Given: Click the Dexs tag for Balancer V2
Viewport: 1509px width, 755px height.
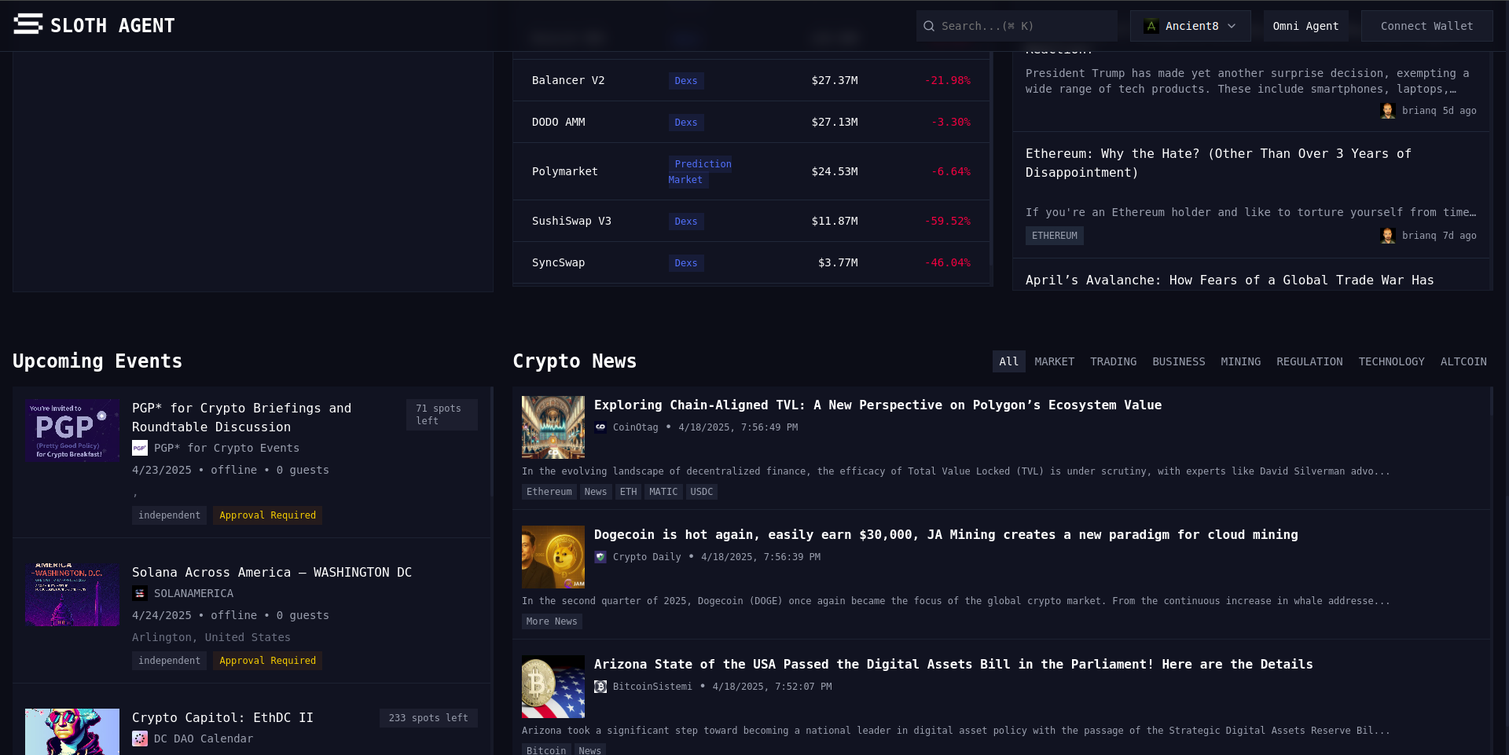Looking at the screenshot, I should coord(686,81).
